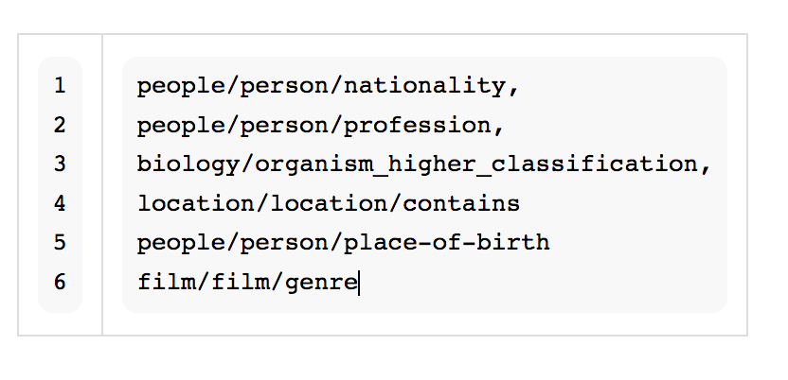Image resolution: width=788 pixels, height=380 pixels.
Task: Click the "place-of-birth" text on line 5
Action: pyautogui.click(x=447, y=243)
